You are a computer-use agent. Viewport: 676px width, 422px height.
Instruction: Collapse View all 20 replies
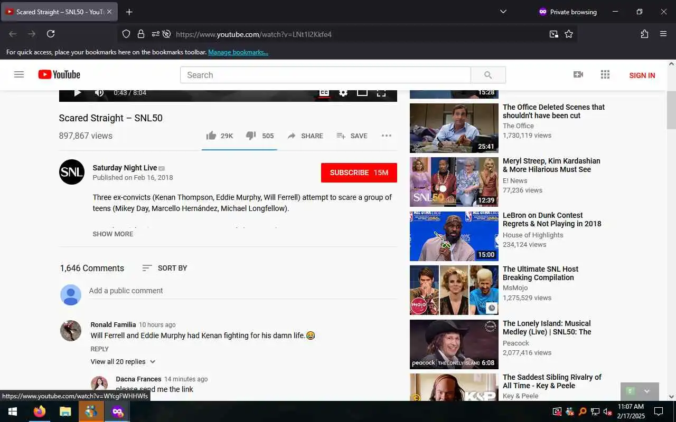123,361
